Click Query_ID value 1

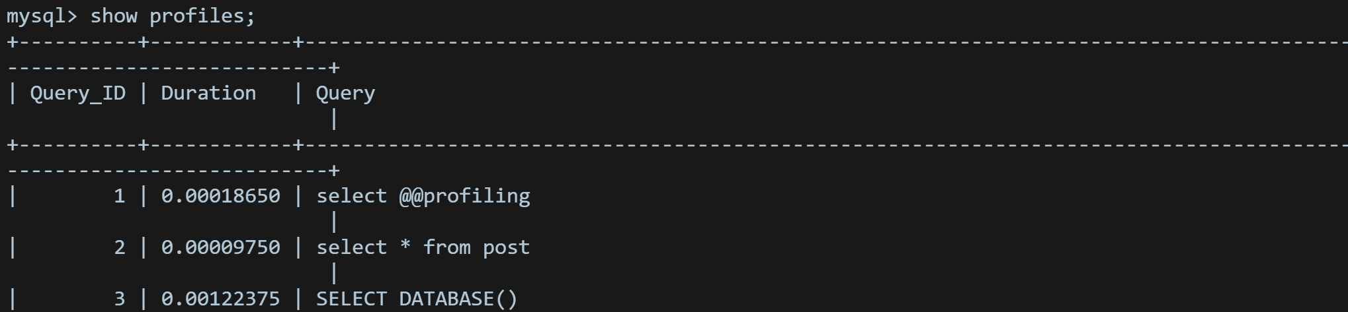point(120,196)
